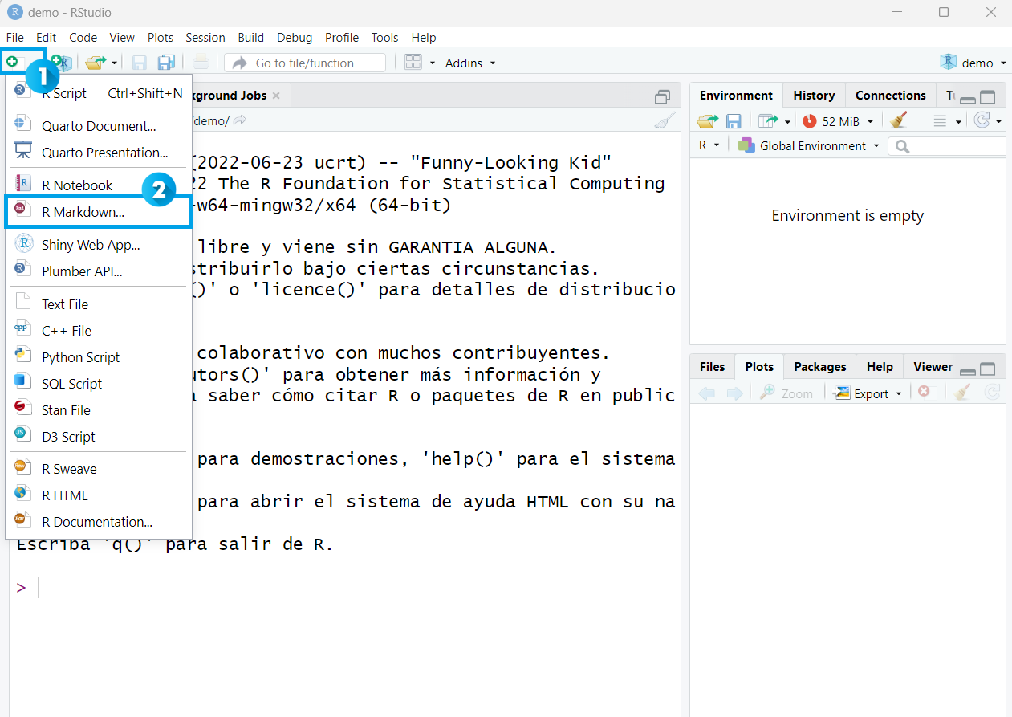Select D3 Script menu entry

pyautogui.click(x=99, y=437)
